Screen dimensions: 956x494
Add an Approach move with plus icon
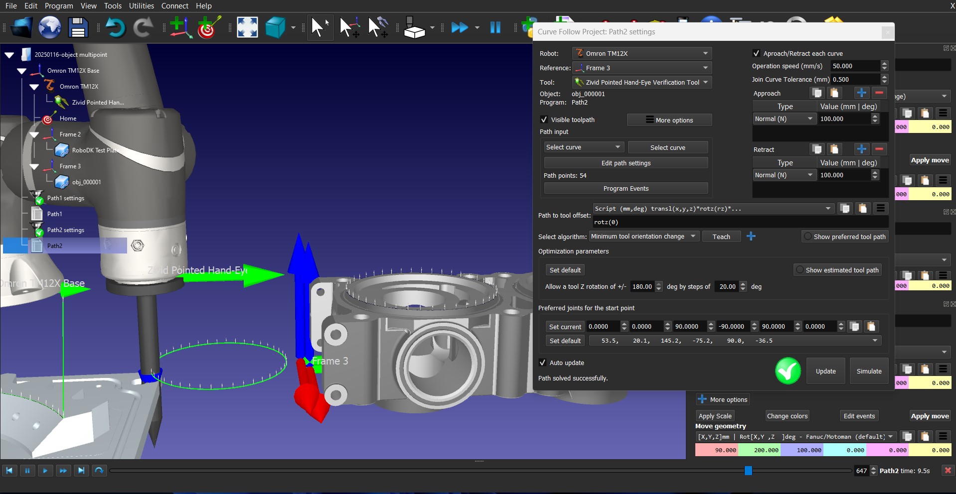[x=861, y=93]
